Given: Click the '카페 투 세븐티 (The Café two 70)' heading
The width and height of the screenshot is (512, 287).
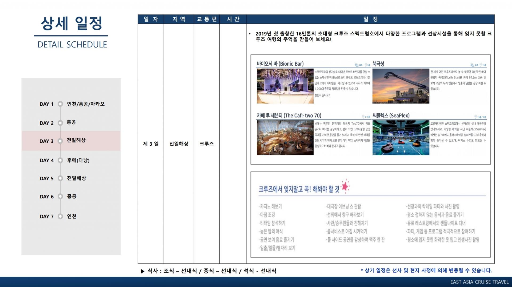Looking at the screenshot, I should click(x=289, y=115).
